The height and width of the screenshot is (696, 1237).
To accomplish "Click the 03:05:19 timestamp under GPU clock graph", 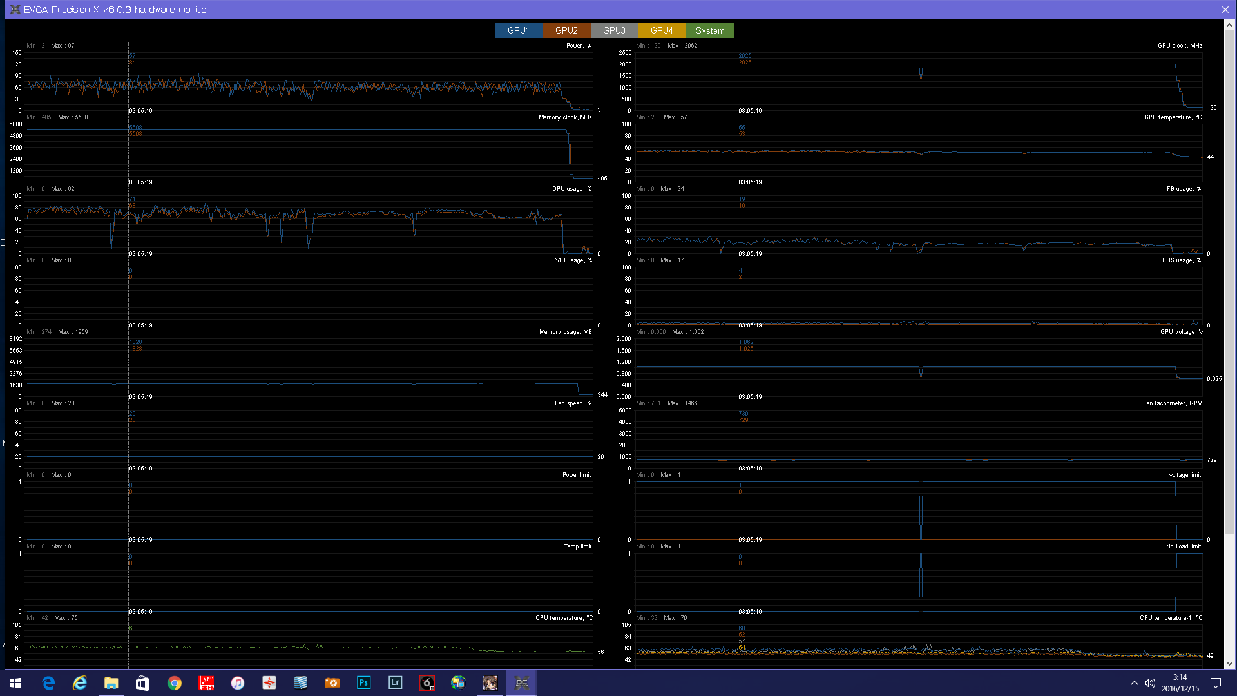I will [751, 111].
